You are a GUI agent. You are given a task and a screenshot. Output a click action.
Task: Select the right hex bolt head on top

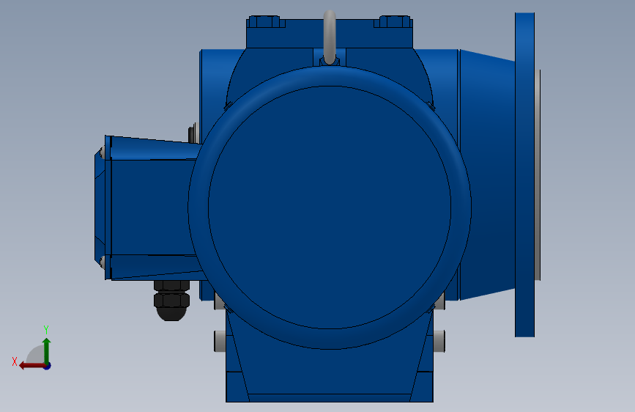(x=395, y=21)
